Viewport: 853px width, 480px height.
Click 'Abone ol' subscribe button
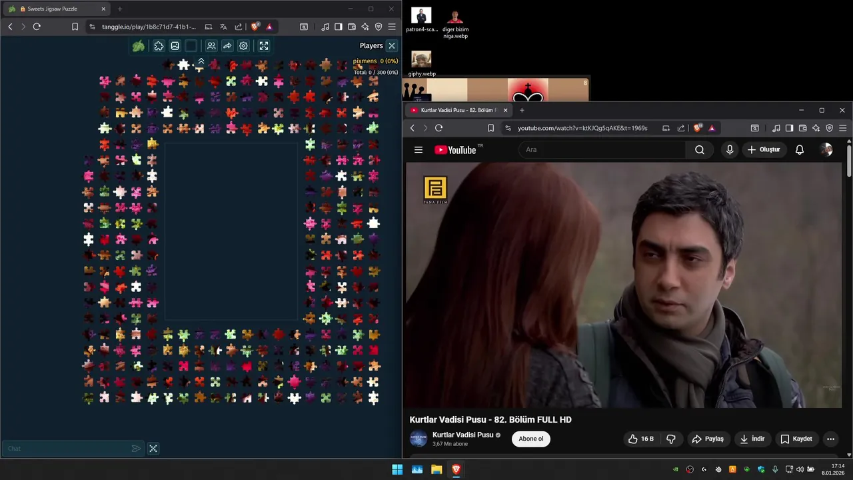(531, 439)
